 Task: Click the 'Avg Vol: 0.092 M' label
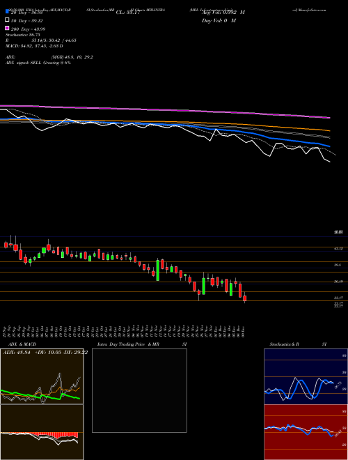click(x=223, y=13)
